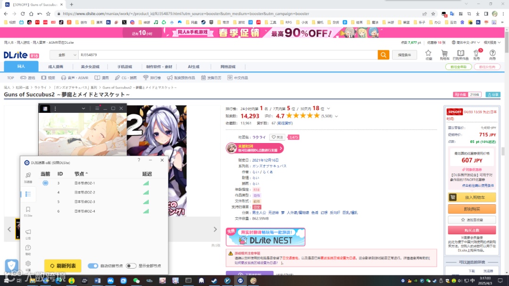Click browser home button
Image resolution: width=509 pixels, height=286 pixels.
tap(31, 14)
